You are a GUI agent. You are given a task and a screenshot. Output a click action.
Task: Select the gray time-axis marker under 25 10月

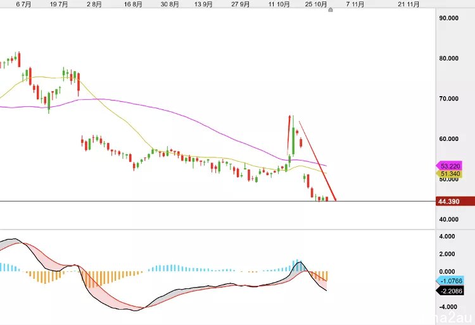tap(331, 10)
